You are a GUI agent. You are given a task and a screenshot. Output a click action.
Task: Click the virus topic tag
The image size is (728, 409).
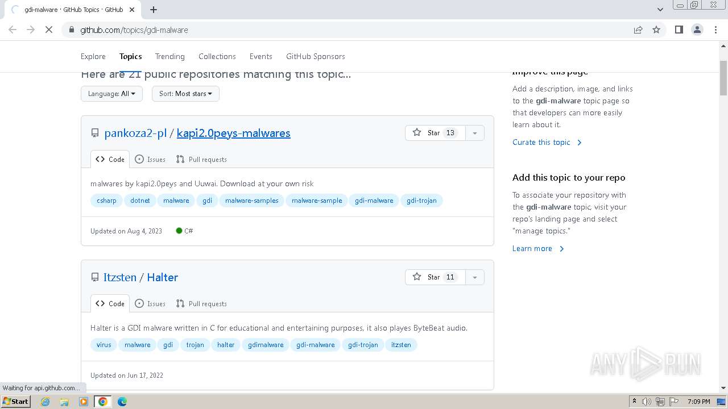click(x=104, y=345)
